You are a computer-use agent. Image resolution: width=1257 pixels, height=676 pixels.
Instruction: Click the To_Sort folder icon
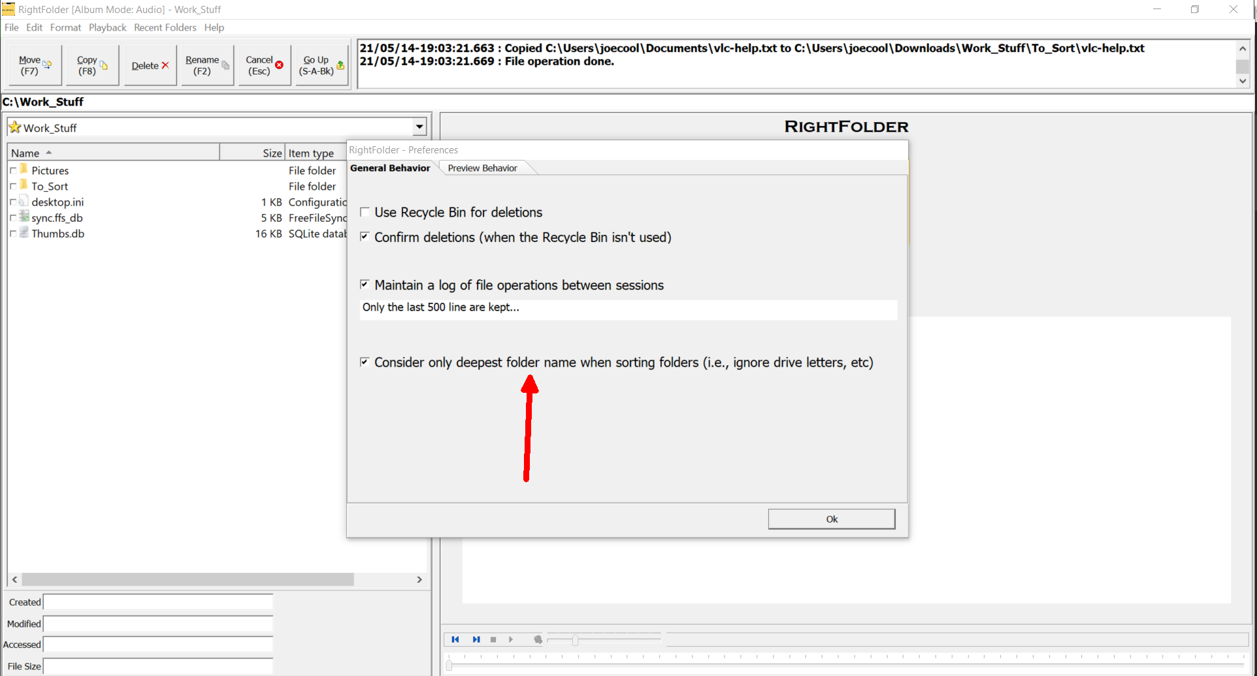24,185
